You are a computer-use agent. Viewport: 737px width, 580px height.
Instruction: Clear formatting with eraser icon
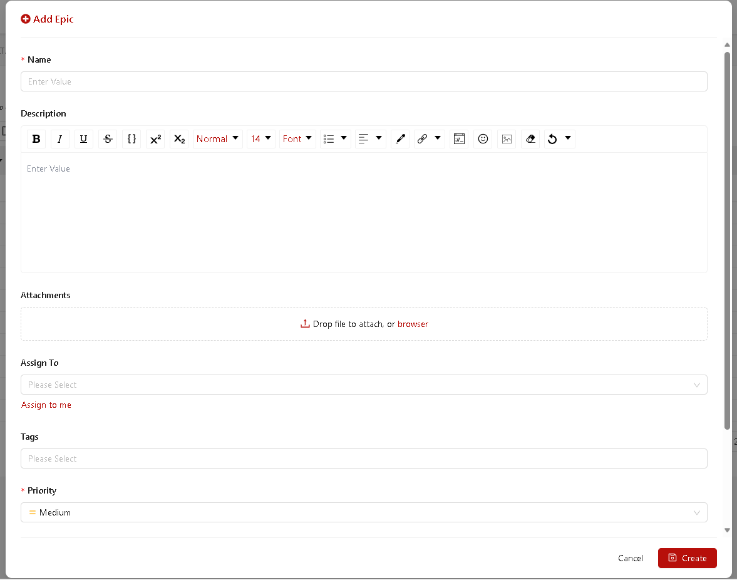tap(530, 138)
